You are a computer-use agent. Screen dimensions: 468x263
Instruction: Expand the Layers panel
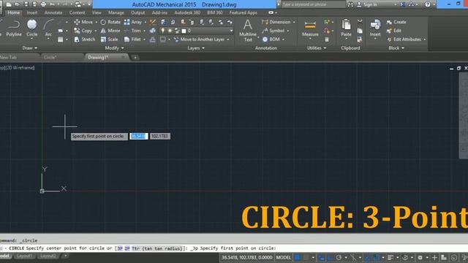click(x=196, y=48)
